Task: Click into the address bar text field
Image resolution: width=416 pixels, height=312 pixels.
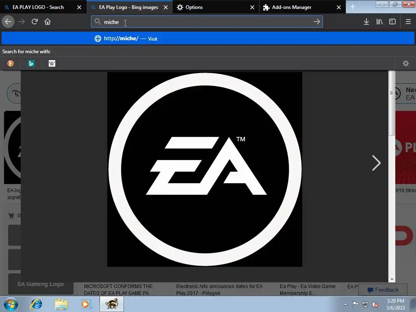Action: [207, 22]
